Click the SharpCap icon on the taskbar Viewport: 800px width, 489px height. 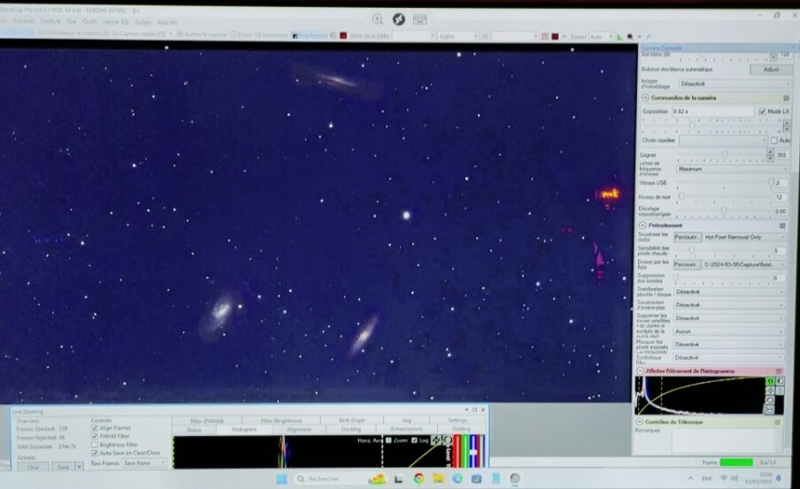(515, 478)
